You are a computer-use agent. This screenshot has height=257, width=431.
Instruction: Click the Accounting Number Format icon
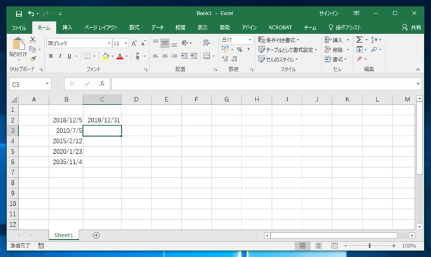click(226, 50)
